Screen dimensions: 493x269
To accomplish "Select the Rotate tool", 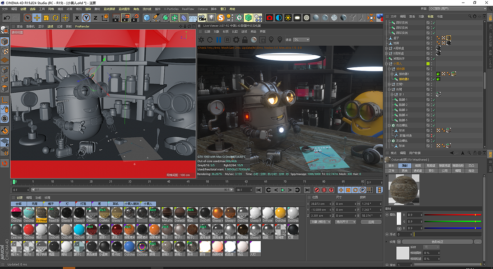I will point(55,18).
